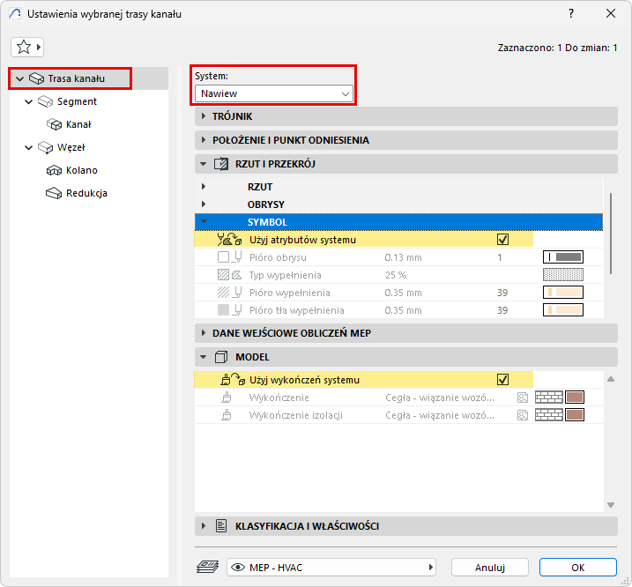Viewport: 632px width, 587px height.
Task: Select Kolano in the tree
Action: pos(82,170)
